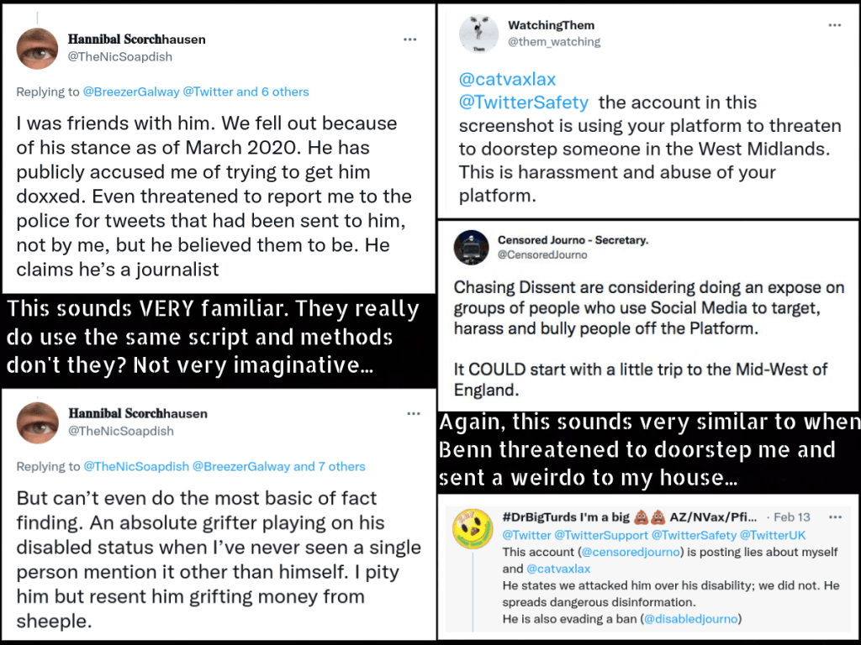The width and height of the screenshot is (861, 645).
Task: Open the @catvaxlax mention in WatchingThem's tweet
Action: click(x=507, y=80)
